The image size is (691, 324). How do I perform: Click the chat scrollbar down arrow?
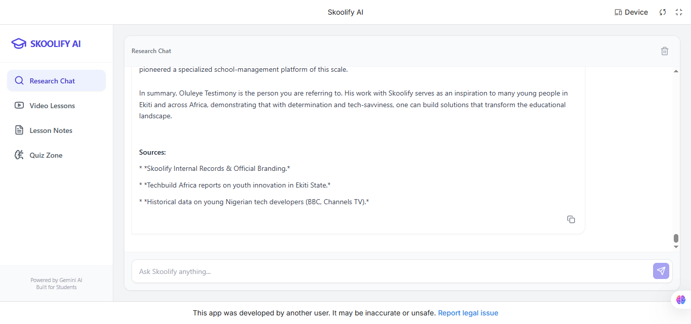[676, 247]
